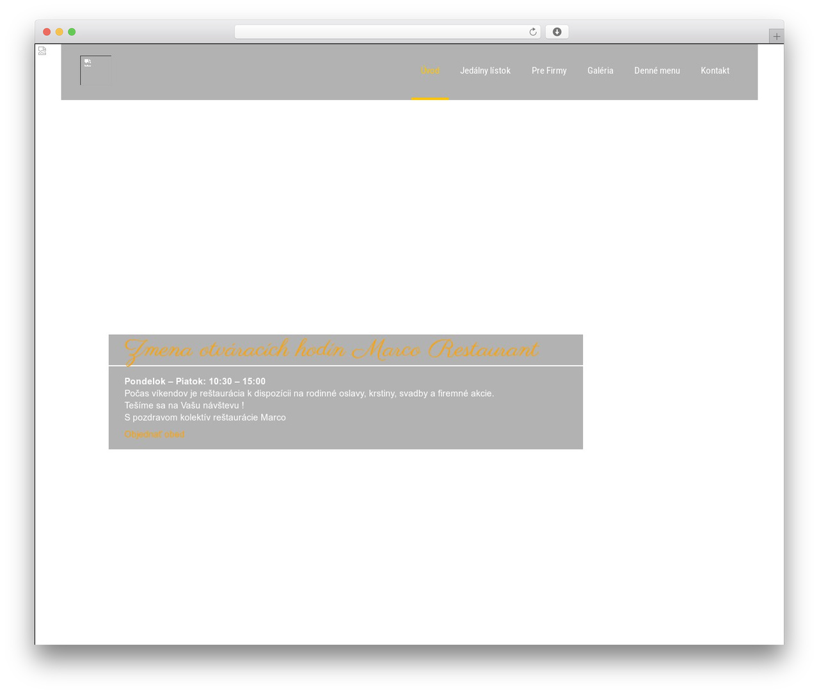The height and width of the screenshot is (694, 819).
Task: Click the browser address bar
Action: [x=387, y=32]
